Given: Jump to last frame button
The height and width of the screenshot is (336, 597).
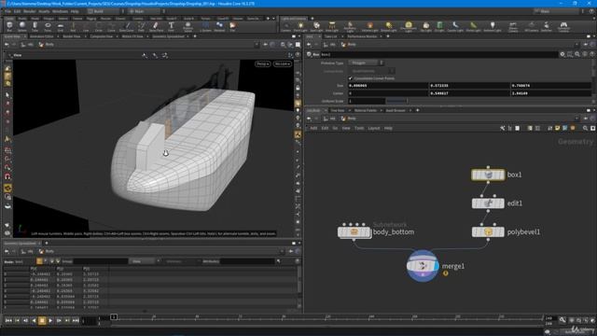Looking at the screenshot, I should click(x=76, y=321).
